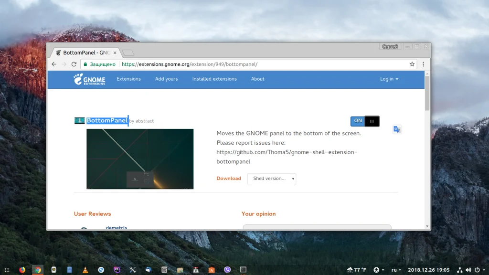
Task: Launch Viber from the bottom panel
Action: [x=227, y=270]
